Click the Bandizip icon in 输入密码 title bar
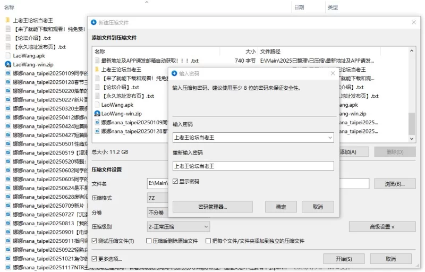The width and height of the screenshot is (425, 272). (174, 73)
